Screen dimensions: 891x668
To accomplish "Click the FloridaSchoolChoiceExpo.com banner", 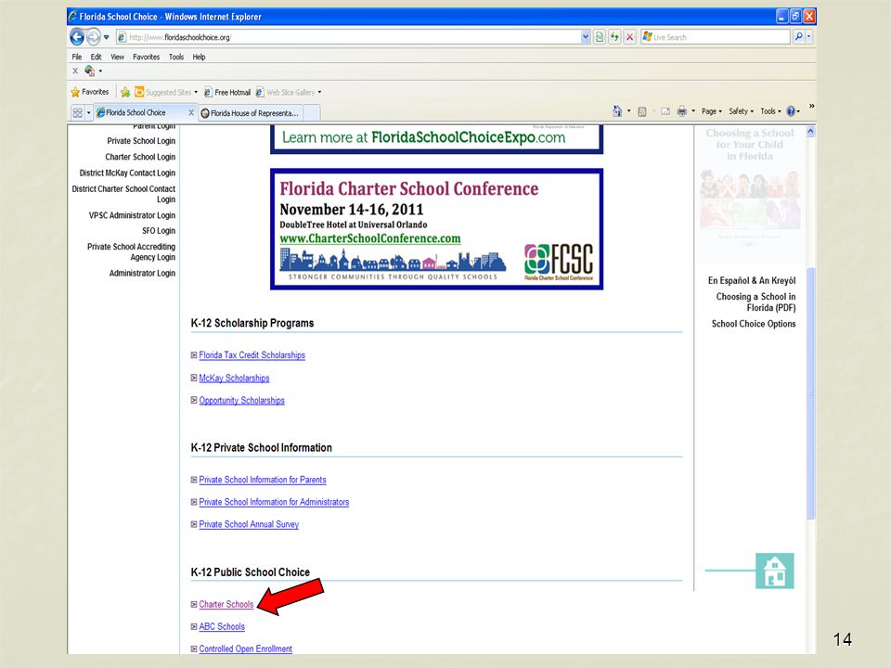I will [x=436, y=138].
